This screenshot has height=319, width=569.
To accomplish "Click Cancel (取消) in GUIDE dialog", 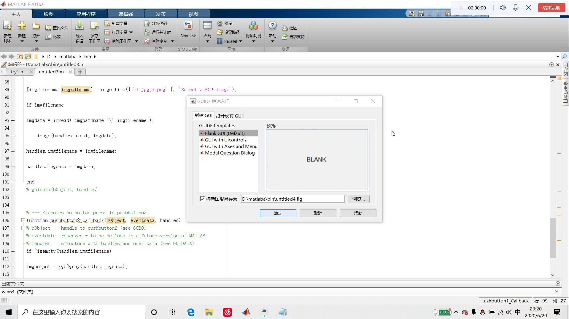I will coord(318,213).
